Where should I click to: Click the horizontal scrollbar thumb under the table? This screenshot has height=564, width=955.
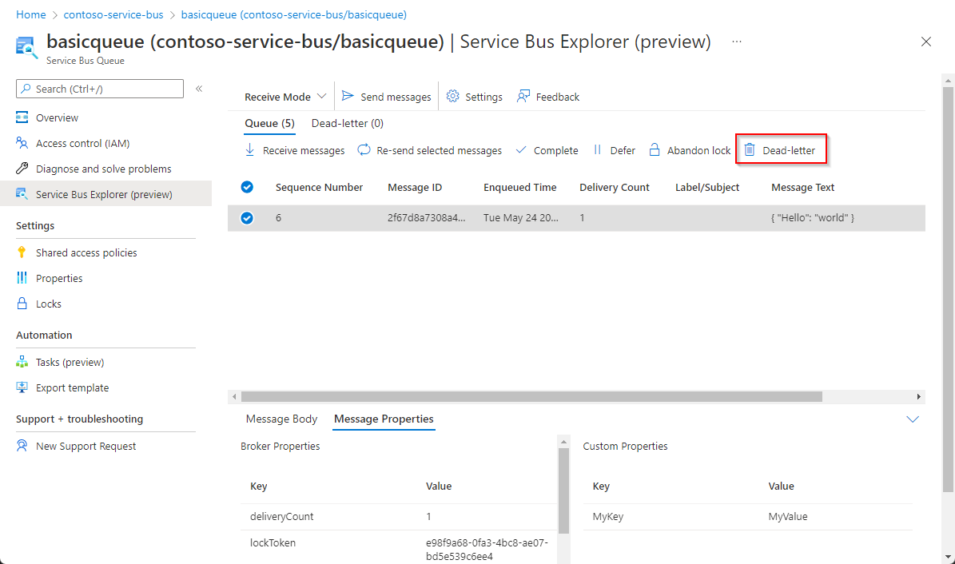tap(531, 396)
